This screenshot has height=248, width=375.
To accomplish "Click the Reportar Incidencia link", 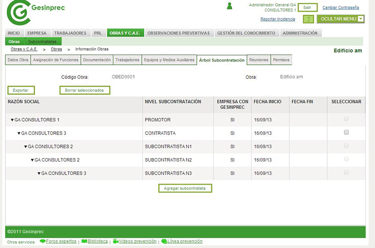I will click(278, 19).
